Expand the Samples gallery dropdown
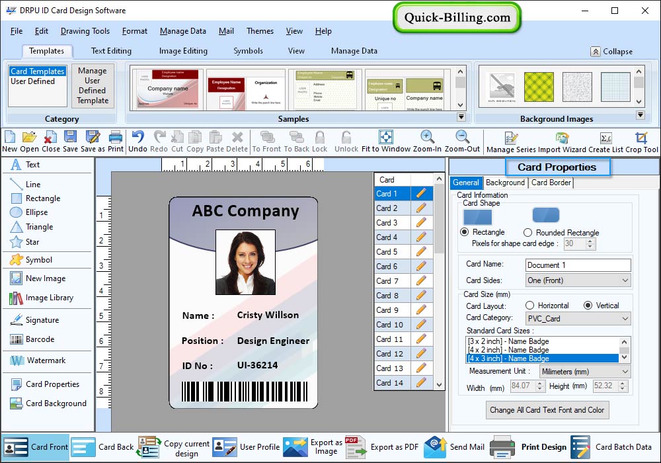Viewport: 661px width, 463px height. [461, 117]
